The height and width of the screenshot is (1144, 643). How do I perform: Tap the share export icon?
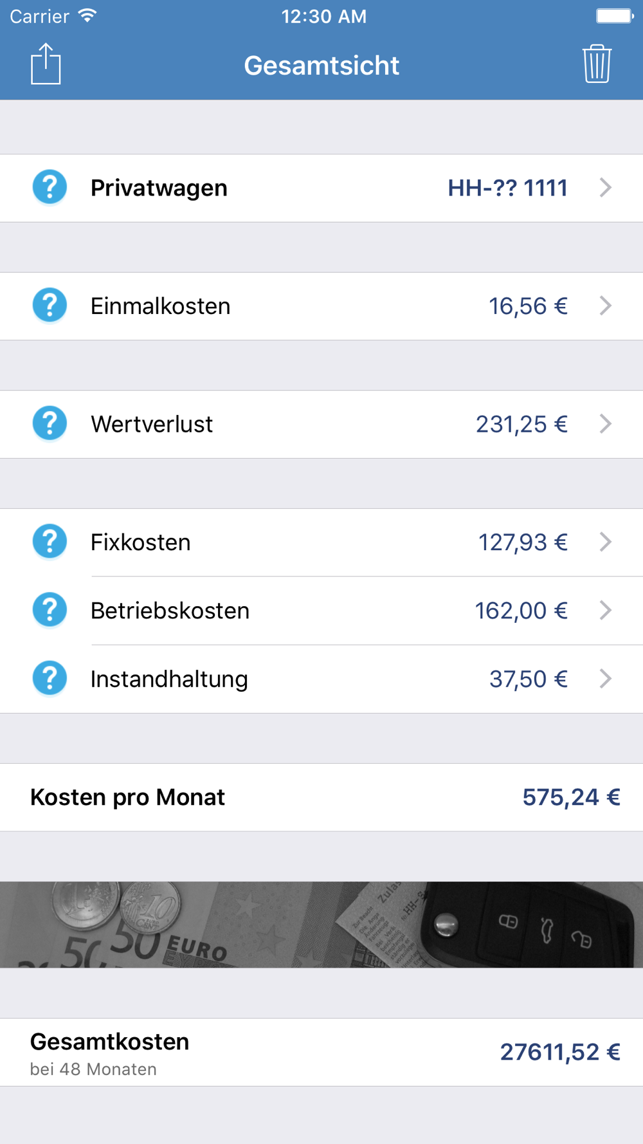46,64
